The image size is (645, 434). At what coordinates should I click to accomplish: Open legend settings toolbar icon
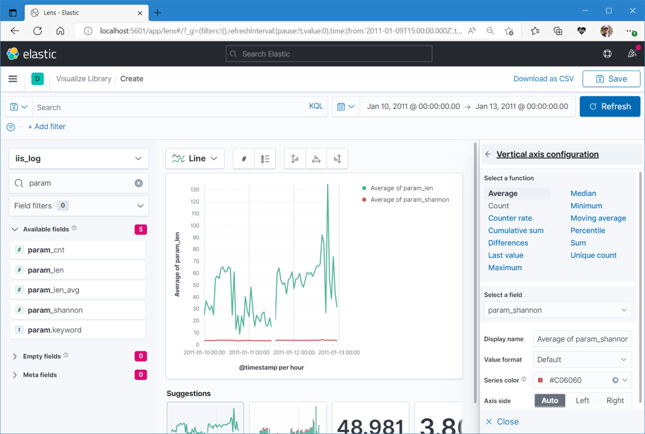click(265, 159)
